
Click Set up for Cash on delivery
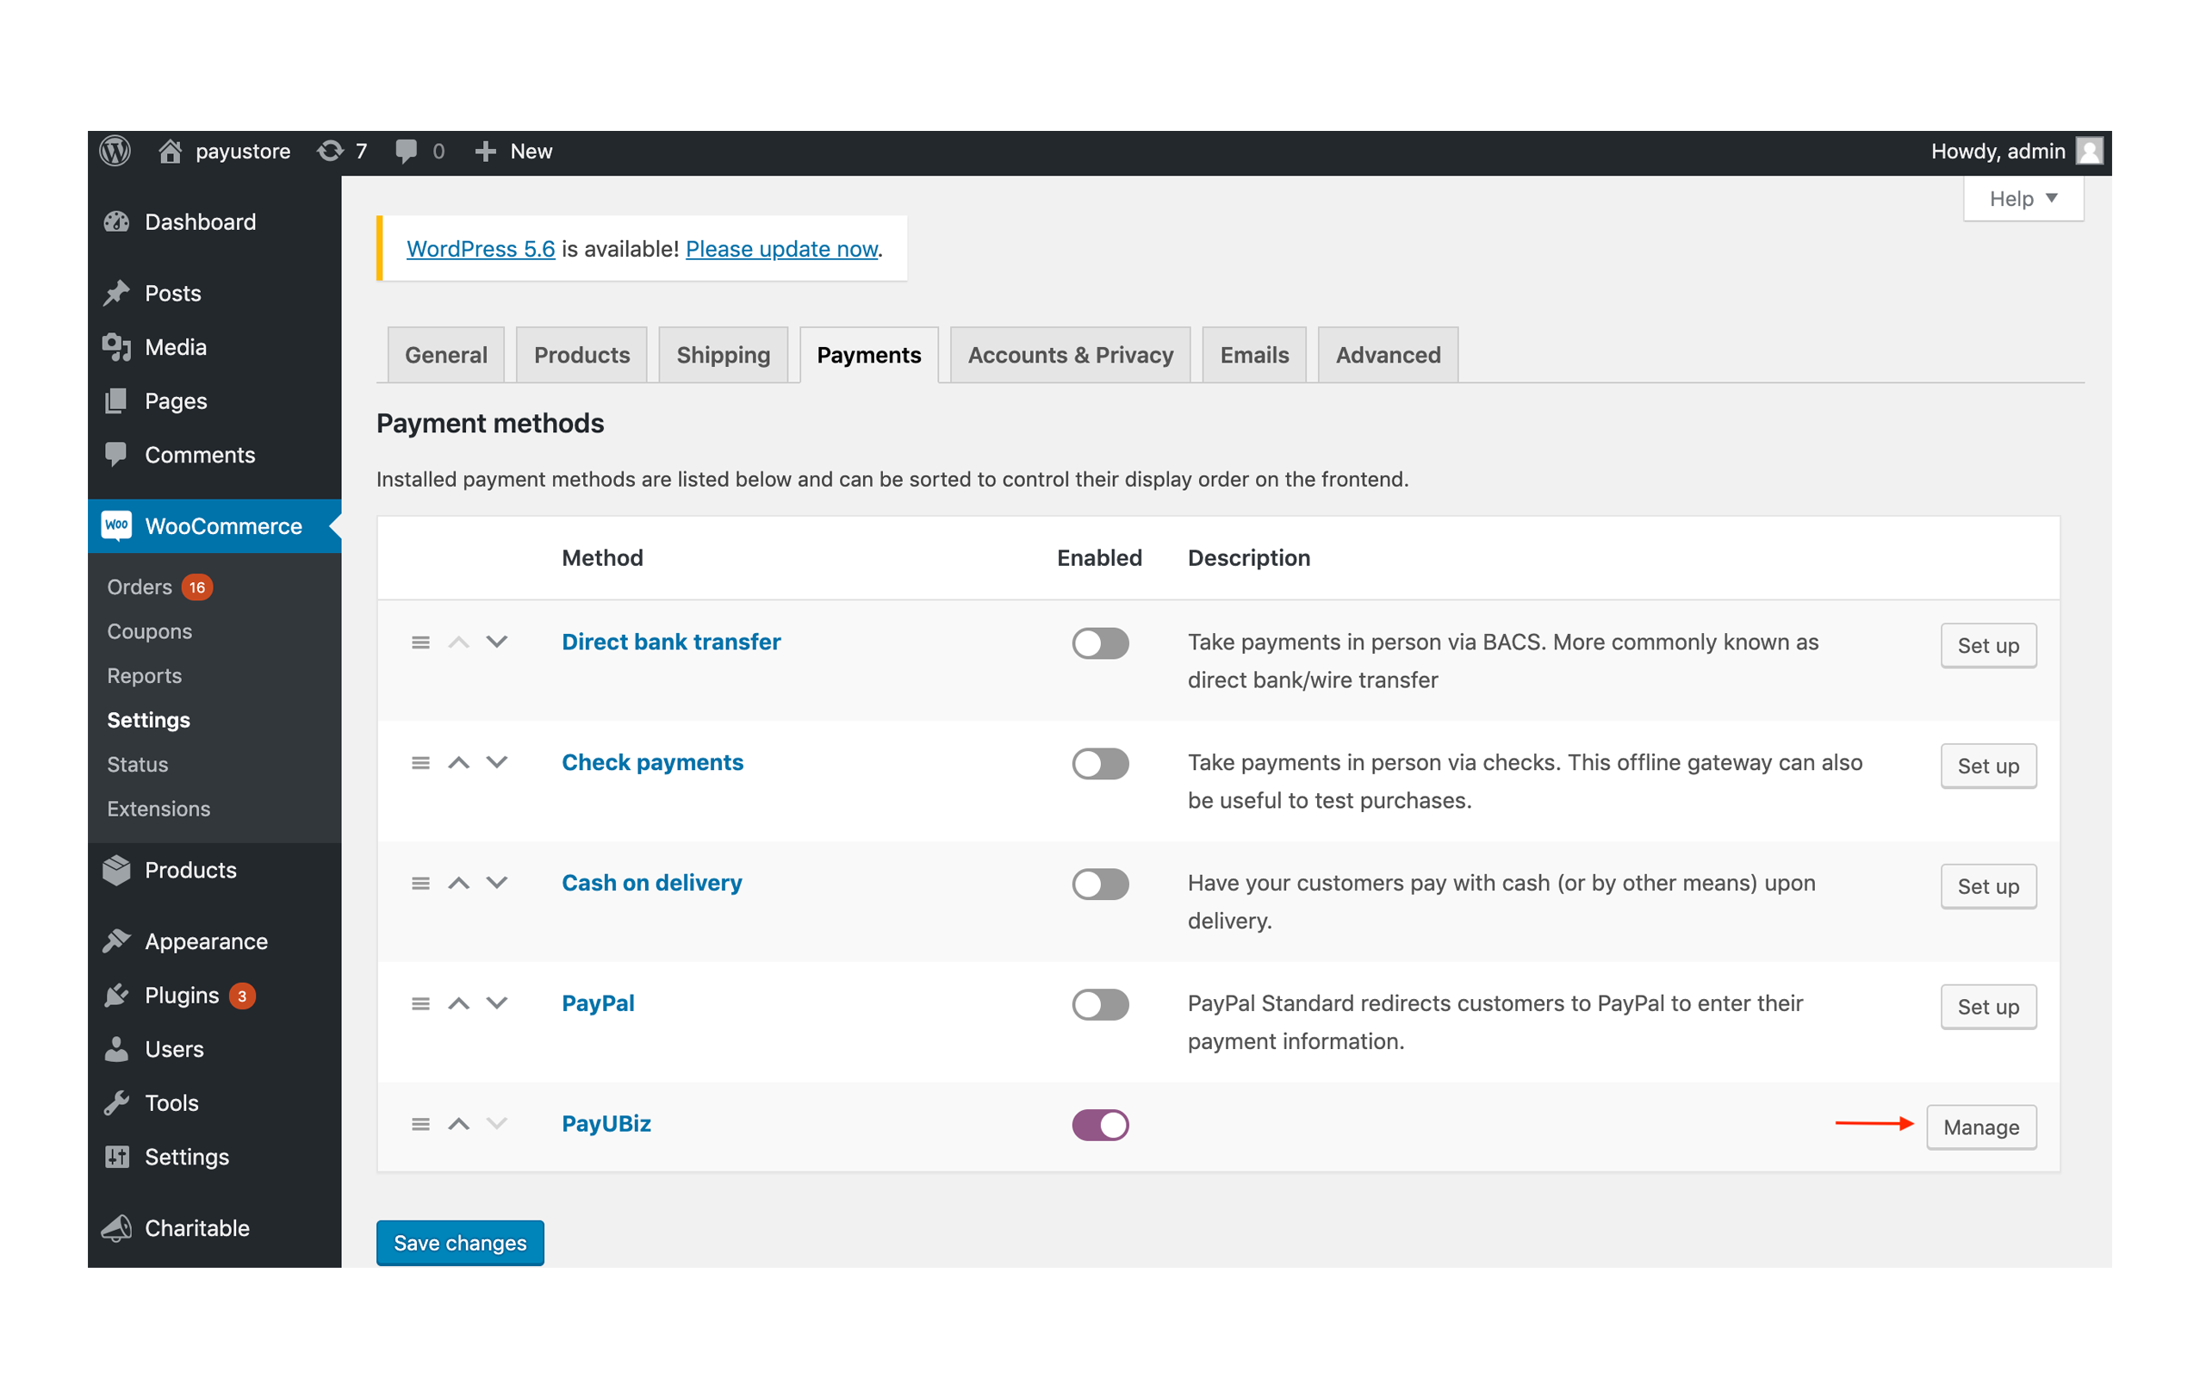click(1989, 887)
